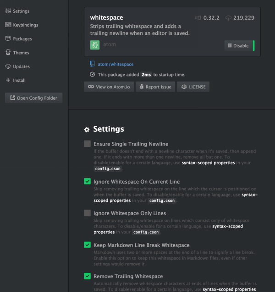Screen dimensions: 275x292
Task: Click the Report Issue button
Action: coord(156,87)
